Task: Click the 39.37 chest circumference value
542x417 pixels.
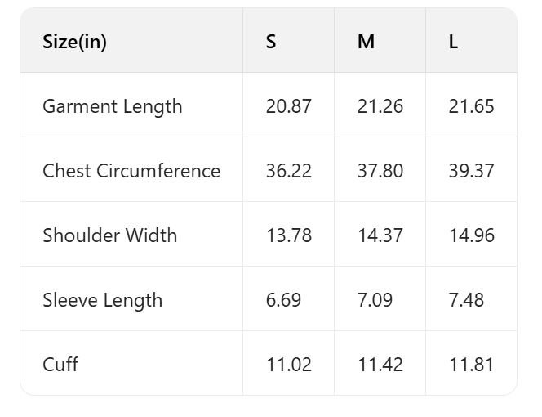Action: click(471, 171)
